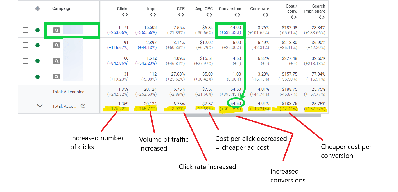Click the magnifying glass icon on the third campaign
This screenshot has height=192, width=398.
pyautogui.click(x=56, y=61)
